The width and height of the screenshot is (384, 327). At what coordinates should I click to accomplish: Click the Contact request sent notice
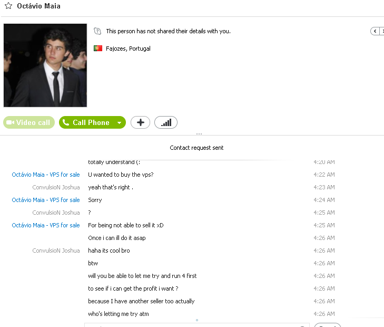(x=196, y=148)
